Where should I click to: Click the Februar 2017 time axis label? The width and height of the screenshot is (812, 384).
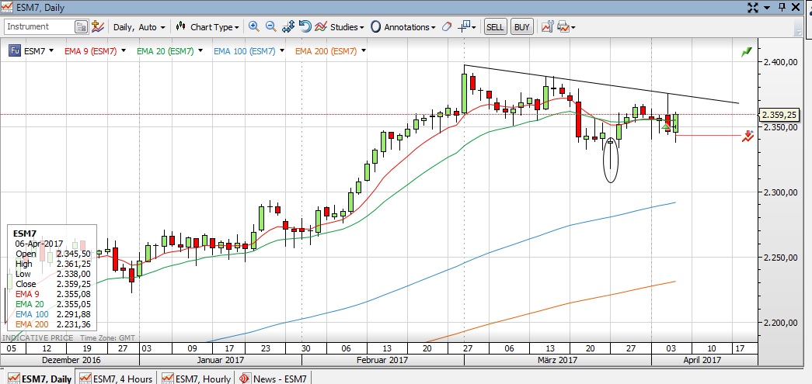click(382, 360)
